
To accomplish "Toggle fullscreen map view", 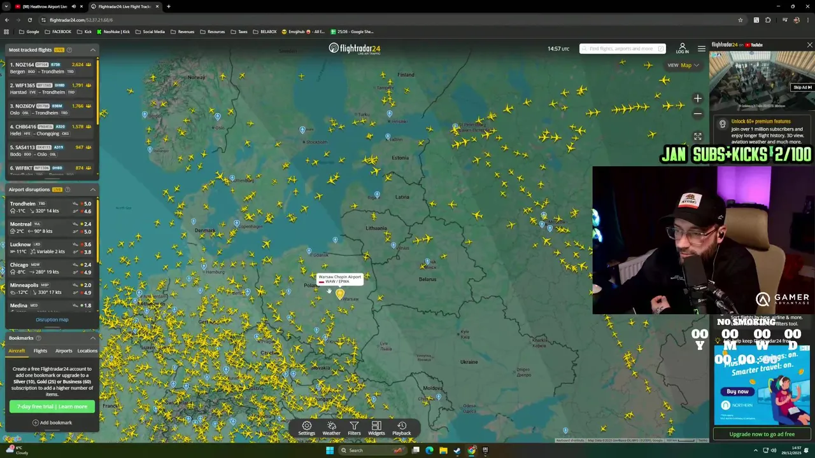I will [697, 136].
